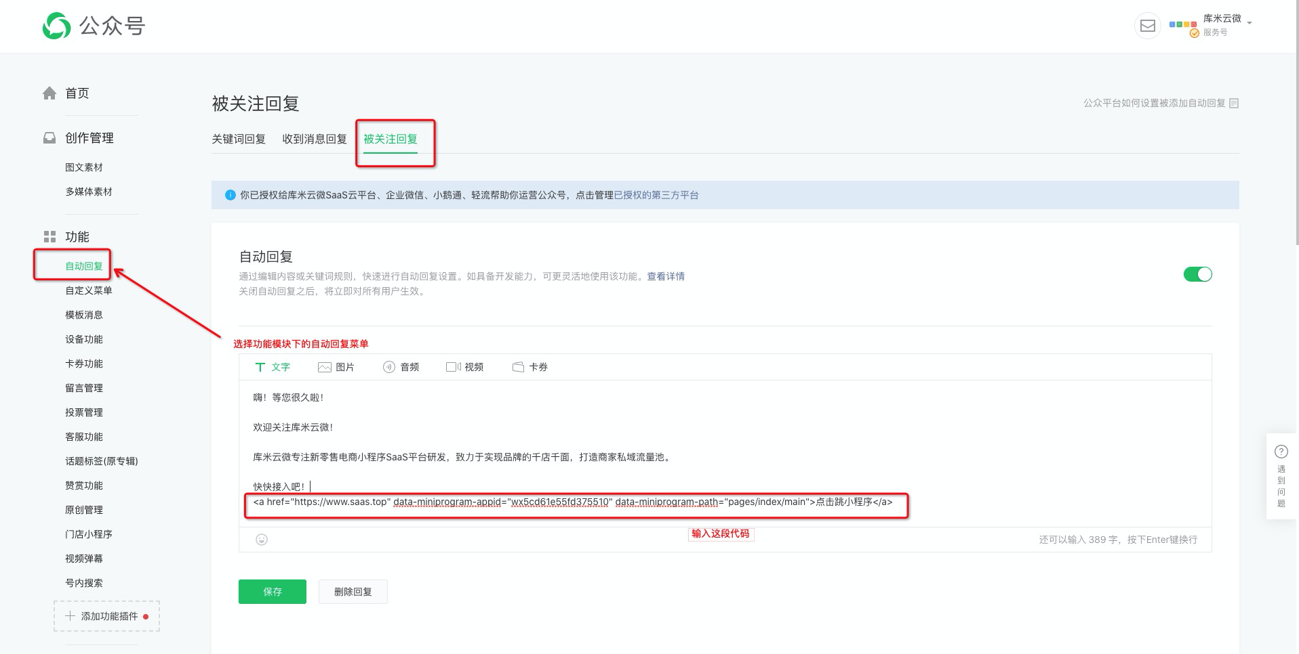Open 图文素材 in sidebar

(84, 167)
